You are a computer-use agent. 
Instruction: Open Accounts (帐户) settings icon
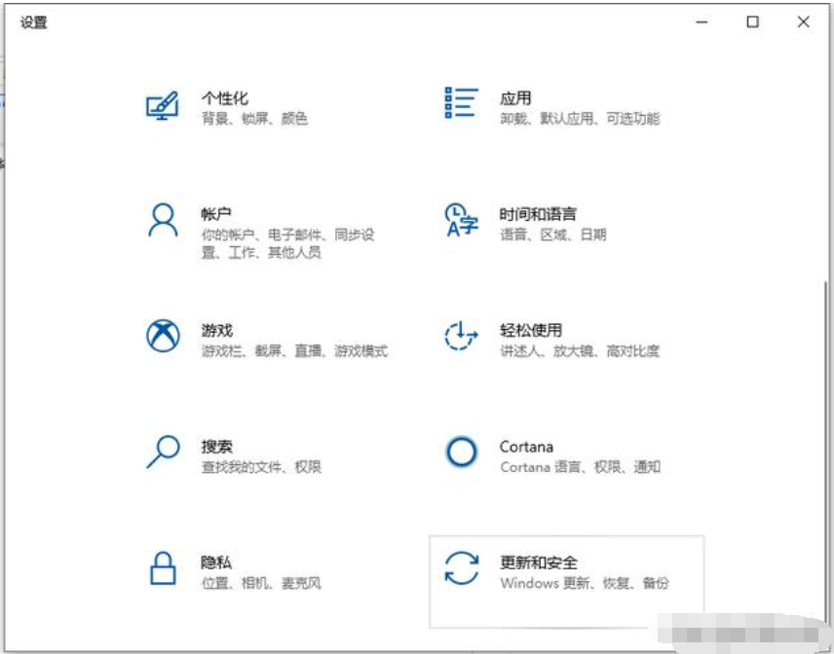[x=162, y=216]
